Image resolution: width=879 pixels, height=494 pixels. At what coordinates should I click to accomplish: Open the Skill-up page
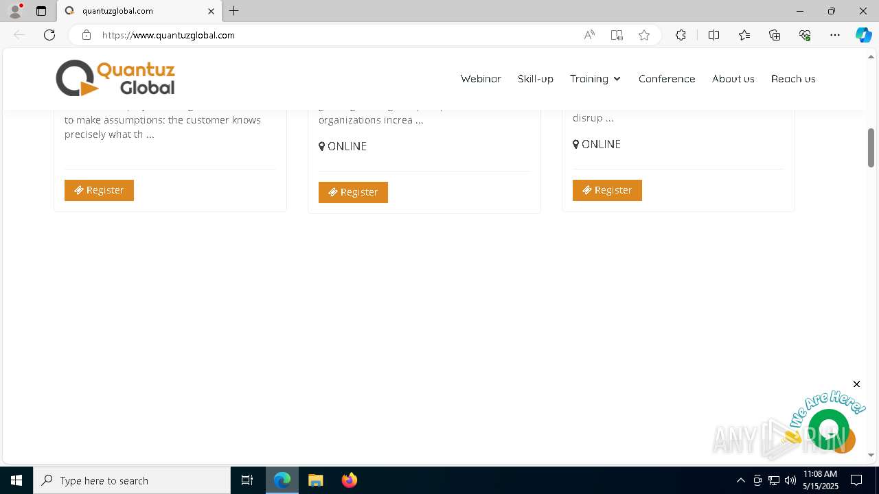(x=536, y=79)
